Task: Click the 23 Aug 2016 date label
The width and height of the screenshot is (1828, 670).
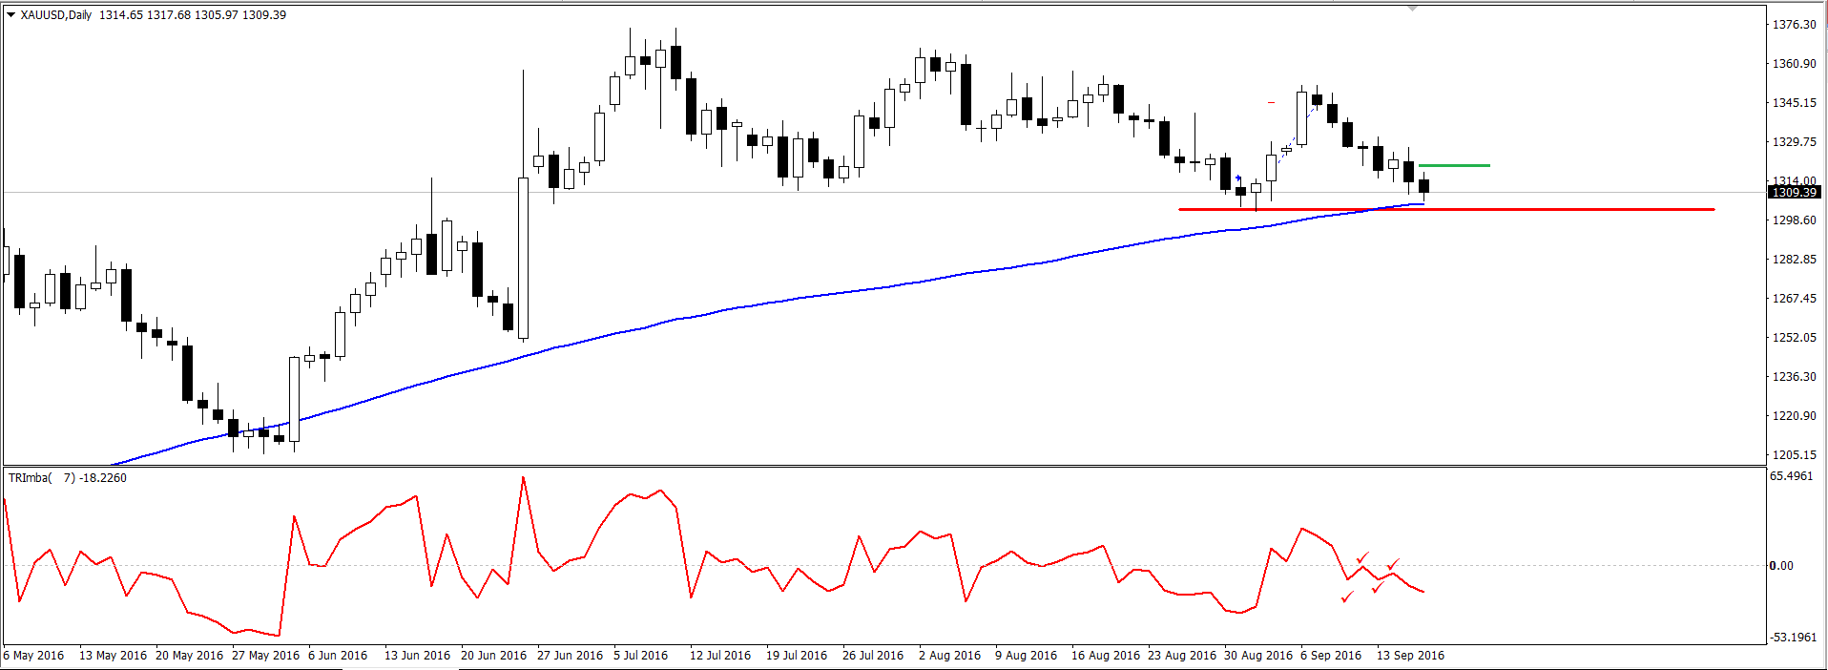Action: (1182, 656)
